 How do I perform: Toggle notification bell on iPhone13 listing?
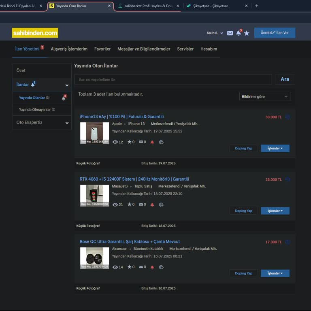(152, 142)
